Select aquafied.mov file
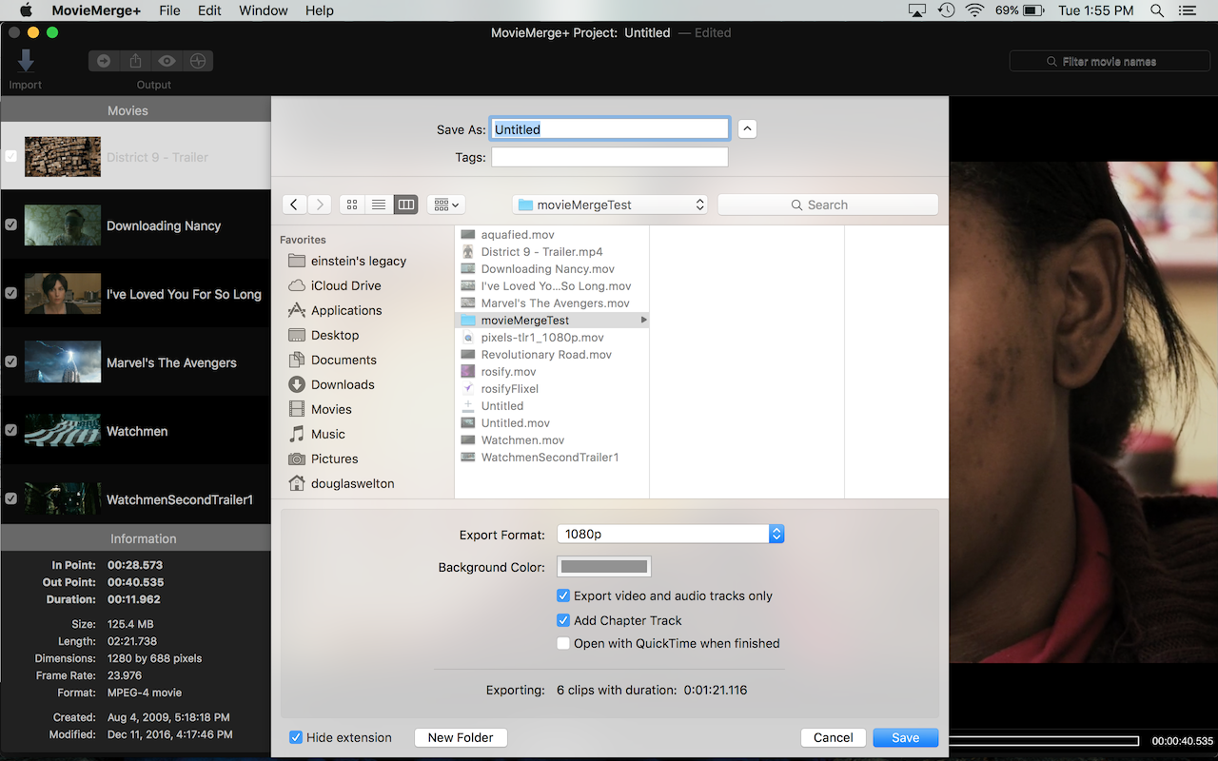This screenshot has height=761, width=1218. [x=518, y=235]
